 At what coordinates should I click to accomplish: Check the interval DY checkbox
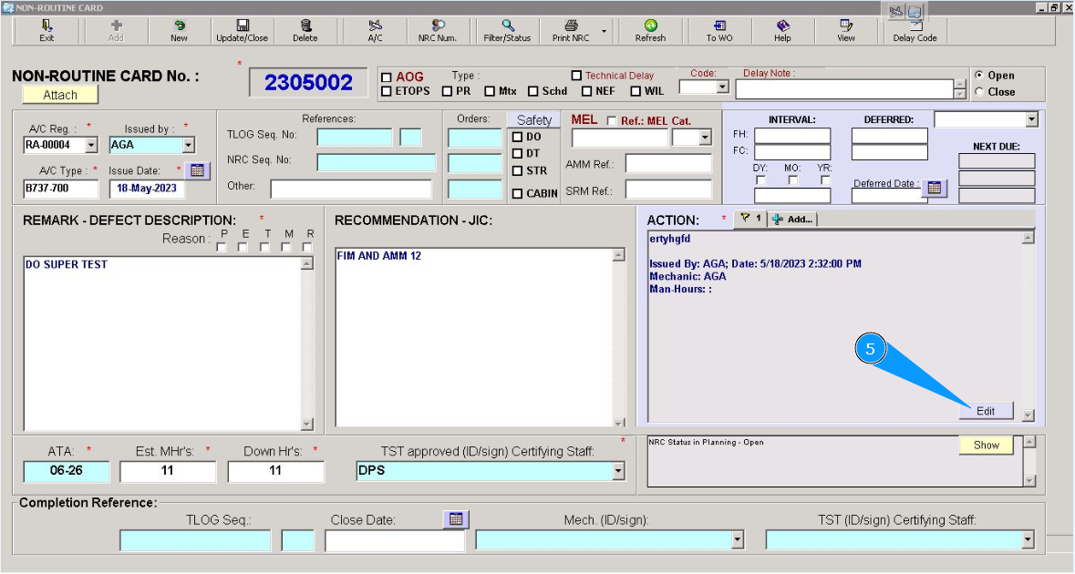pos(760,180)
